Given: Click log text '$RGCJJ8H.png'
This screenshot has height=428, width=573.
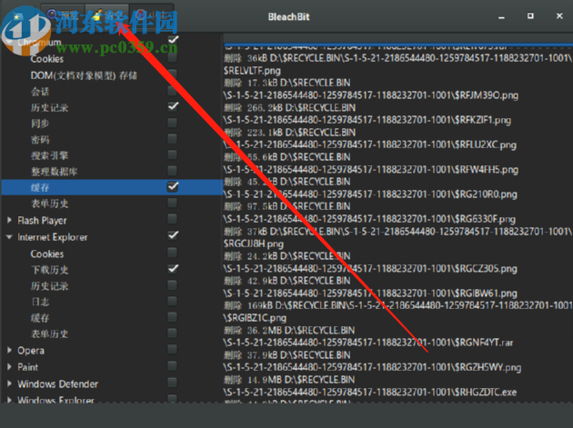Looking at the screenshot, I should (254, 244).
